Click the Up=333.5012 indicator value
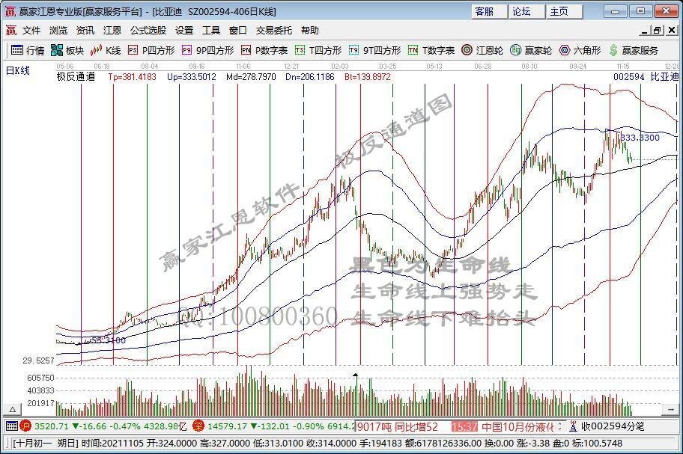683x454 pixels. pyautogui.click(x=192, y=77)
